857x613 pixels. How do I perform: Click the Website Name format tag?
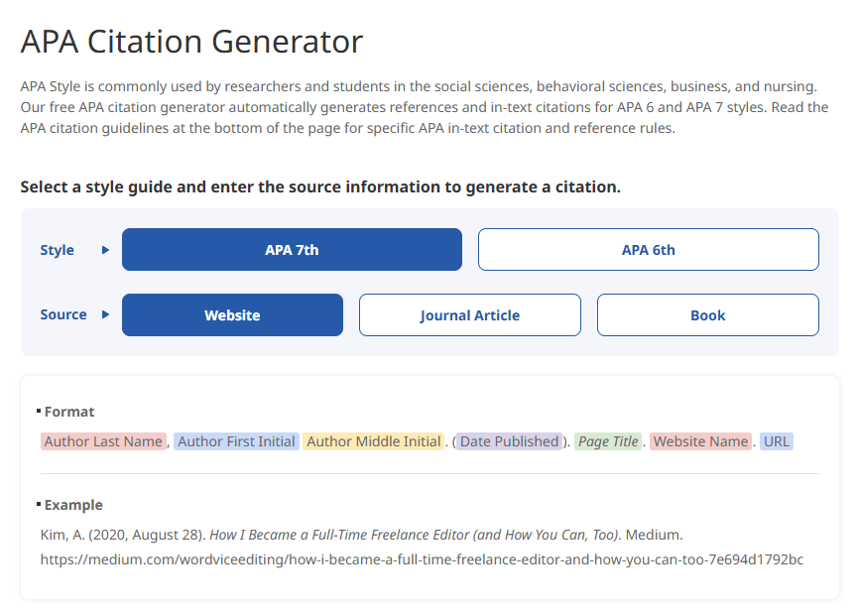click(700, 440)
